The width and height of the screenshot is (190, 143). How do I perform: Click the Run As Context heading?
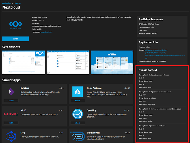pyautogui.click(x=148, y=70)
